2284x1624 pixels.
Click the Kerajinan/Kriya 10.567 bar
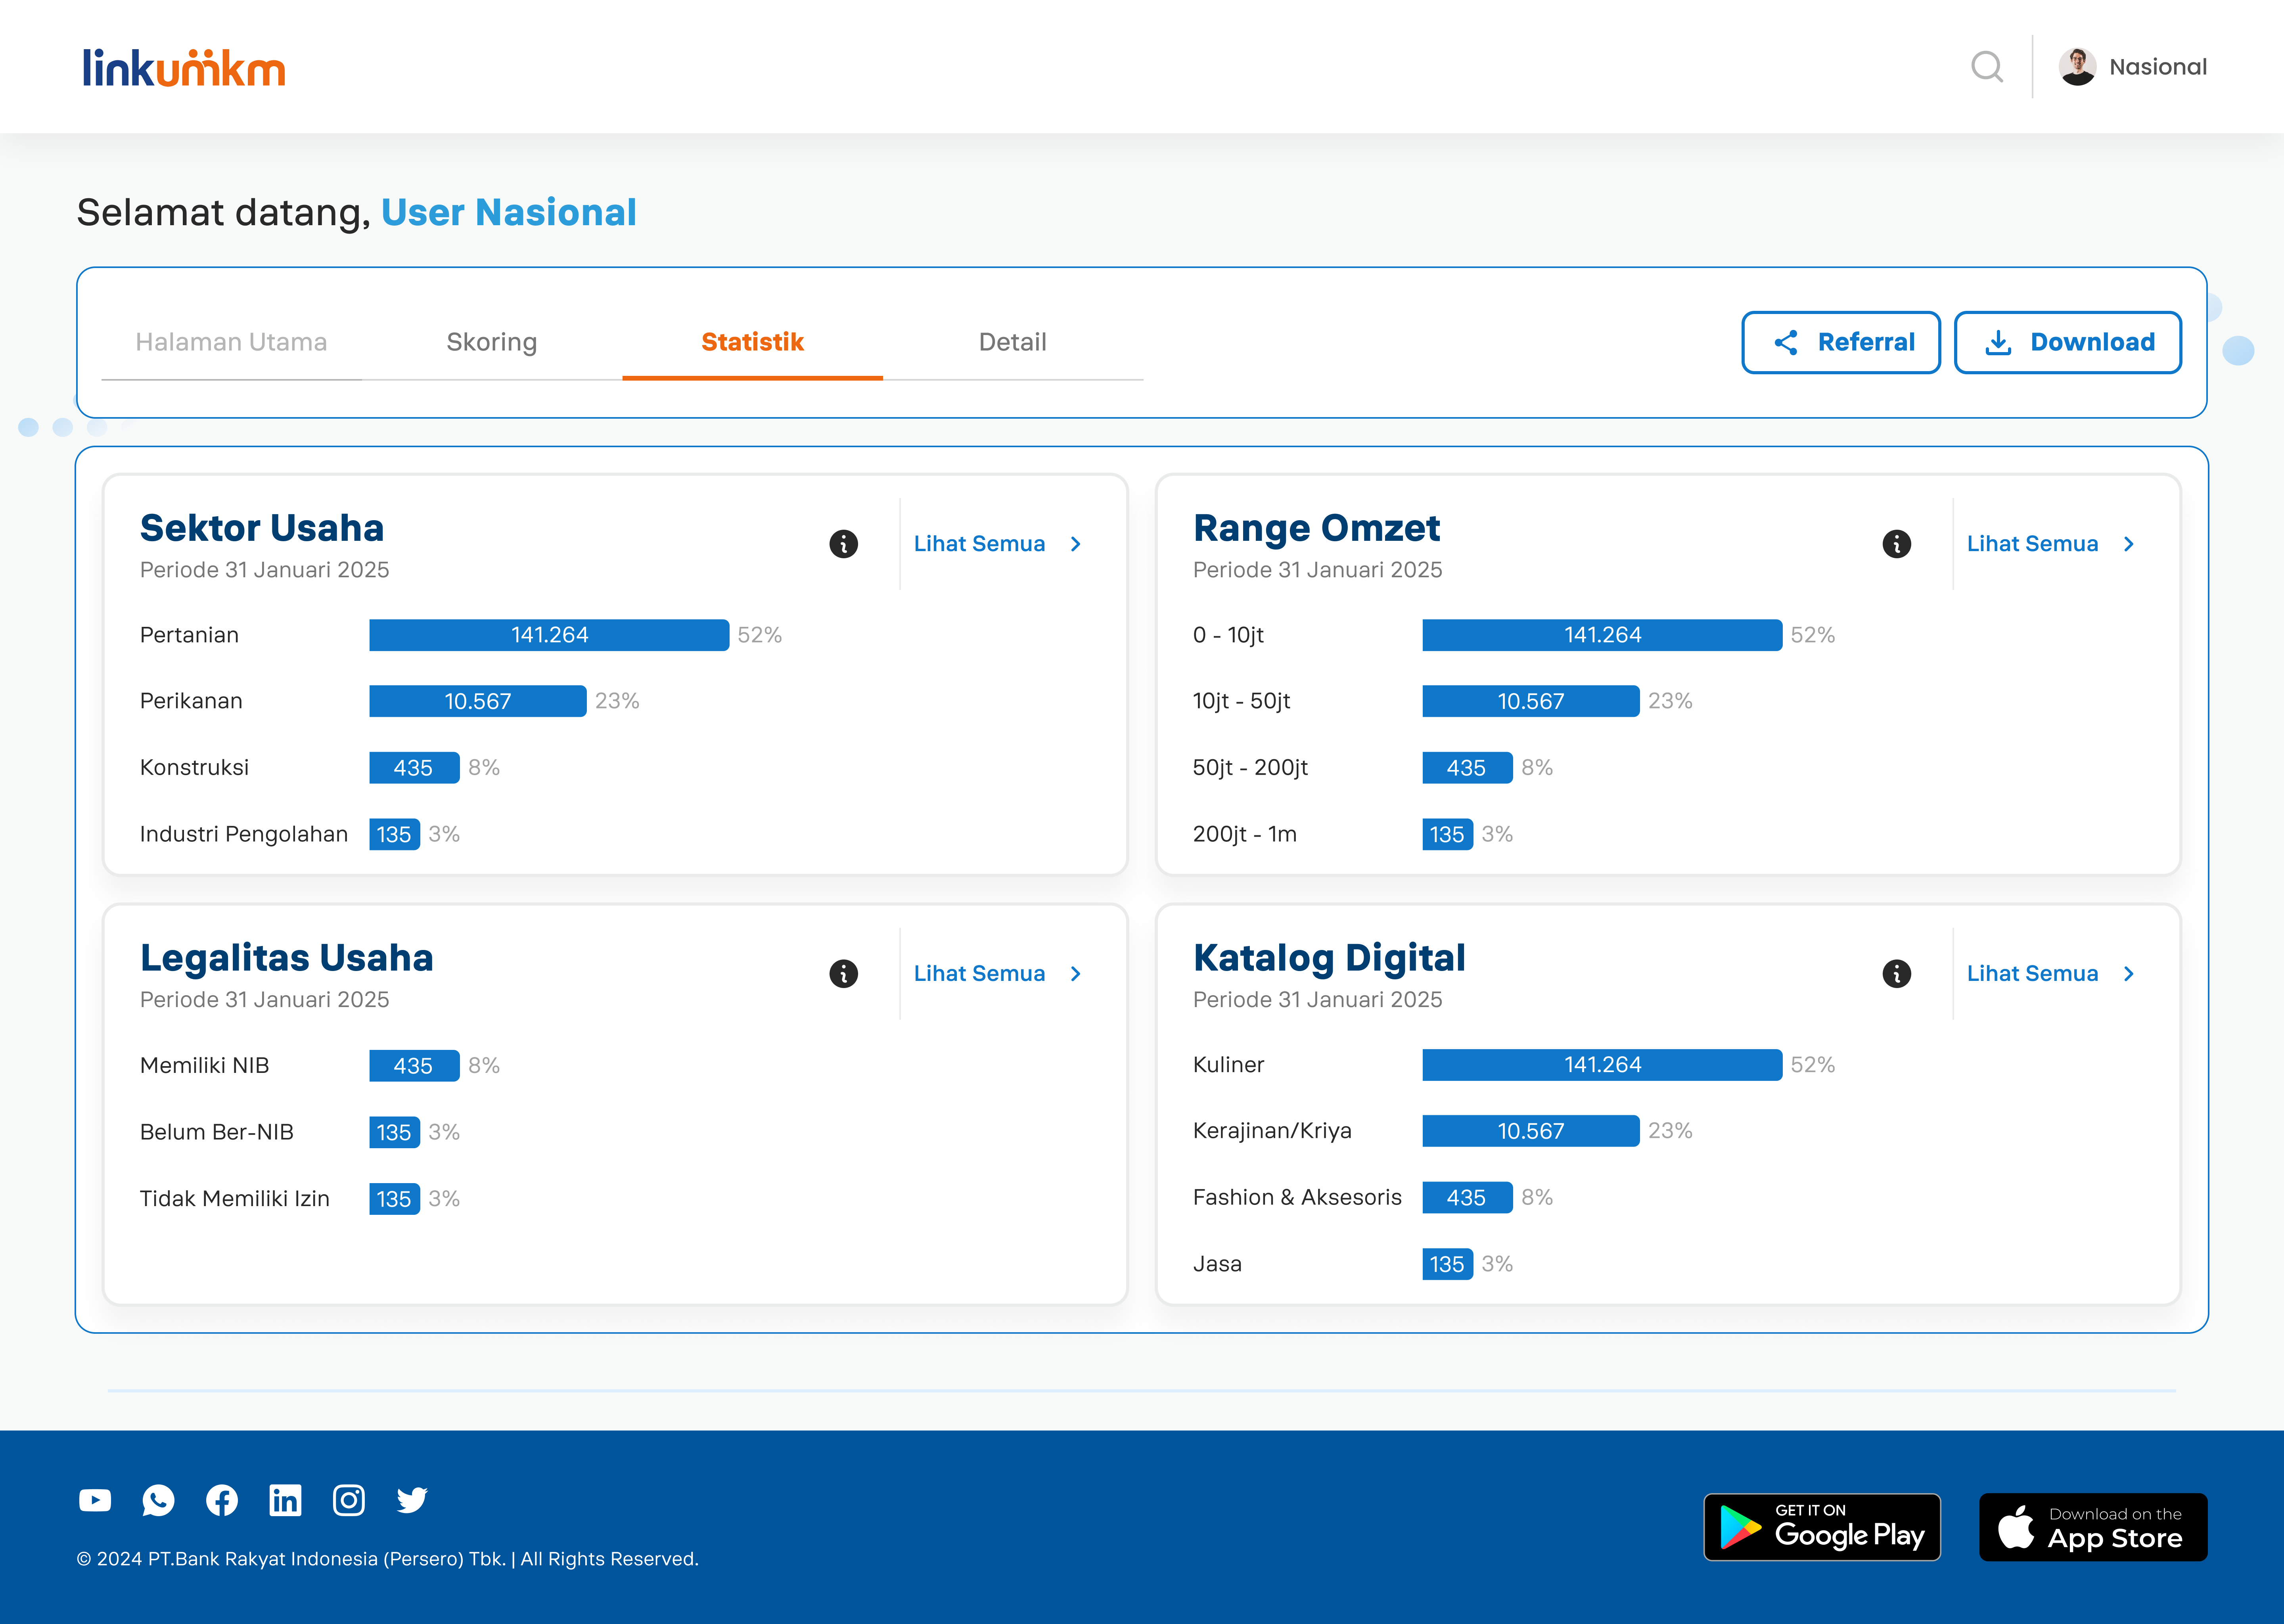[1531, 1131]
